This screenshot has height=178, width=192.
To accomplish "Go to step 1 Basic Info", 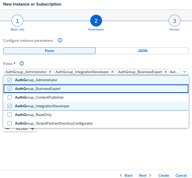I will (x=17, y=21).
